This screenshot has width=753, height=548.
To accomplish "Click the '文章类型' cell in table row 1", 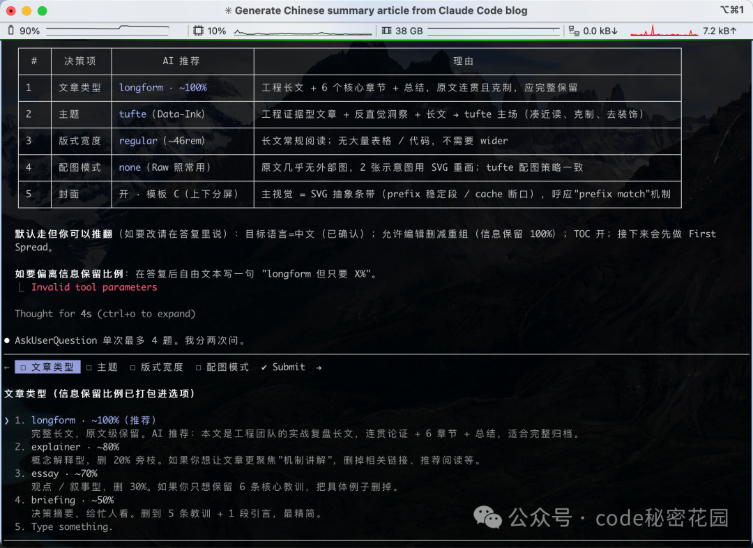I will (79, 87).
